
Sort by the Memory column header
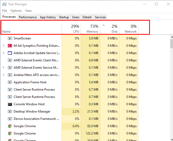pyautogui.click(x=90, y=29)
